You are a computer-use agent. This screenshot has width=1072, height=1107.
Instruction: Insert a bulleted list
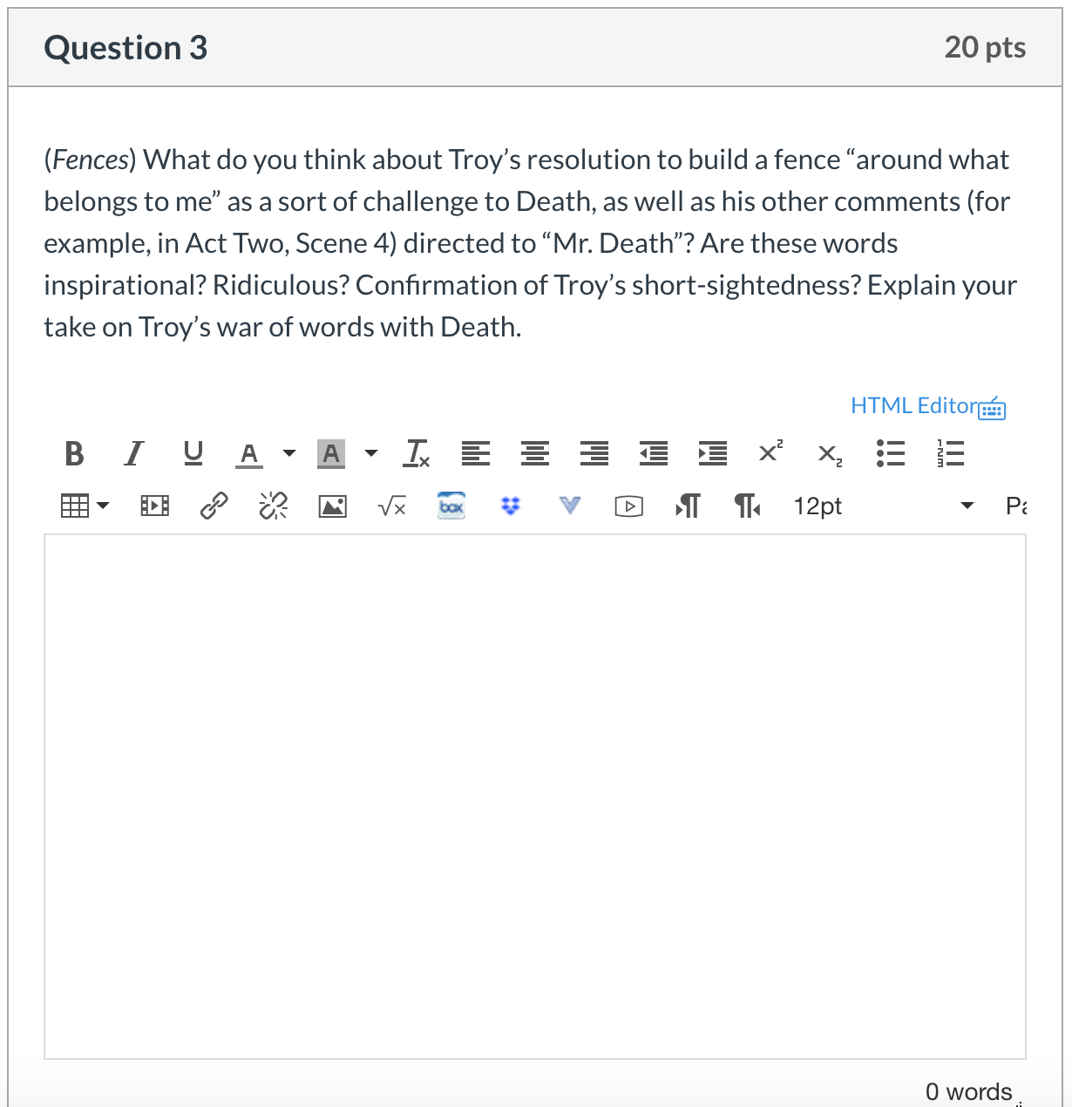[890, 453]
